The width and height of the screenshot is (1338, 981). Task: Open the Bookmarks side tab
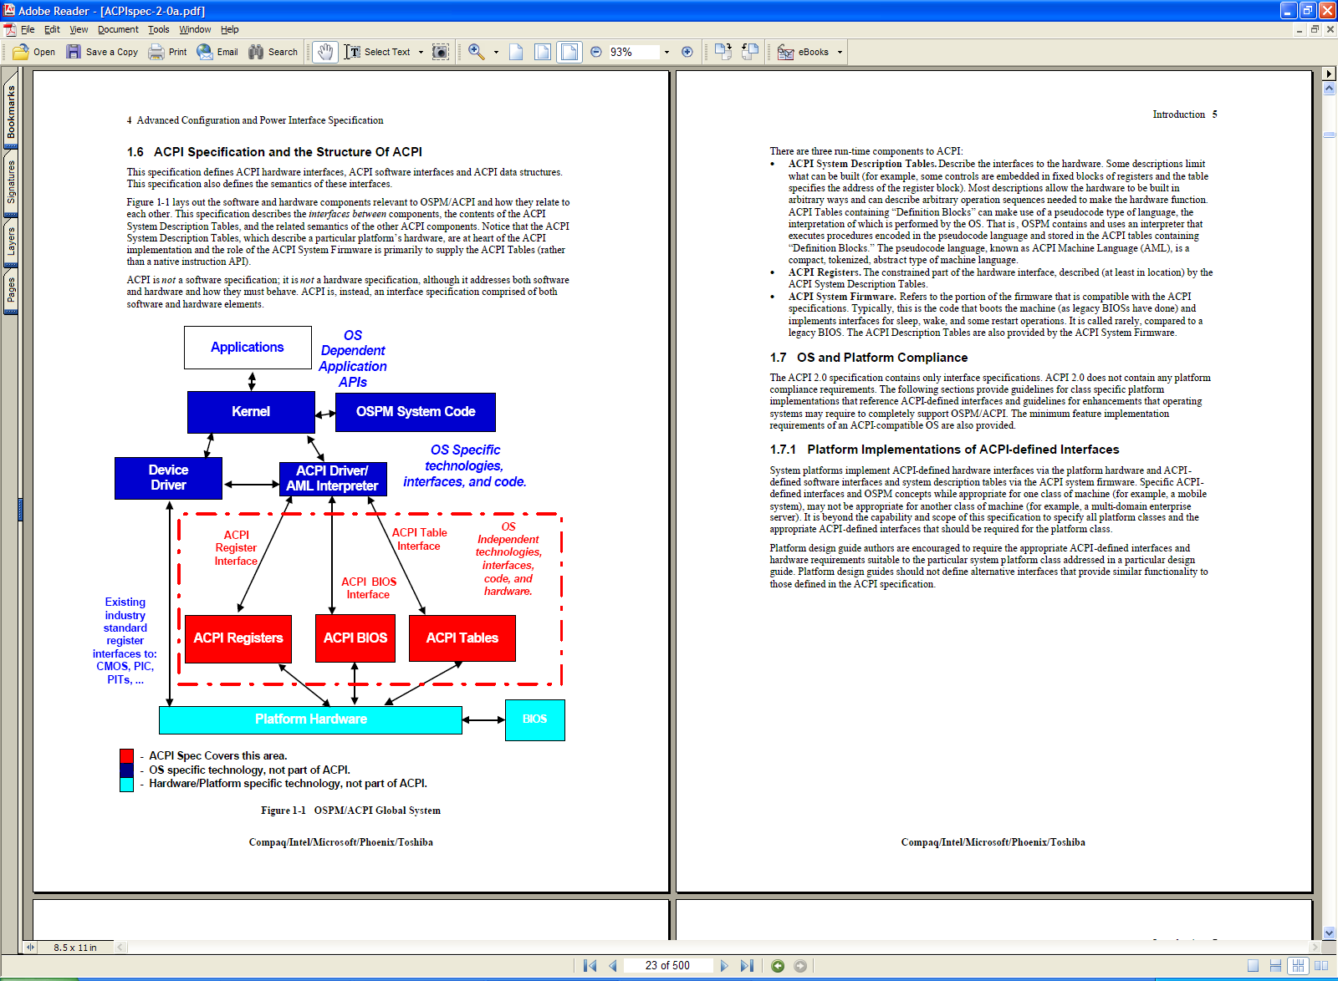11,113
